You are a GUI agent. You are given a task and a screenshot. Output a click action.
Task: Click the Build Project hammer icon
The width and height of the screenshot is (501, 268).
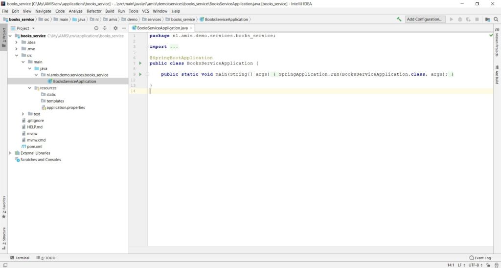pyautogui.click(x=399, y=20)
